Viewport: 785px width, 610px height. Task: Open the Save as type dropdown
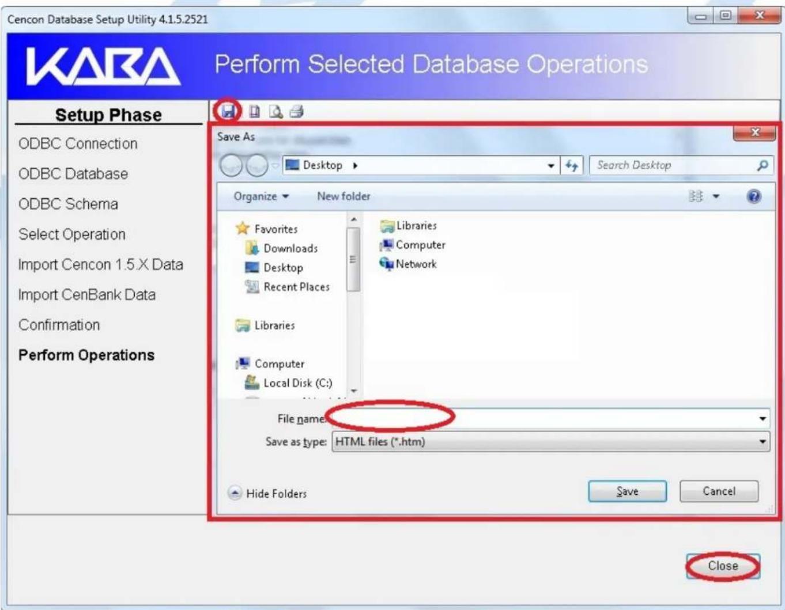click(x=550, y=442)
